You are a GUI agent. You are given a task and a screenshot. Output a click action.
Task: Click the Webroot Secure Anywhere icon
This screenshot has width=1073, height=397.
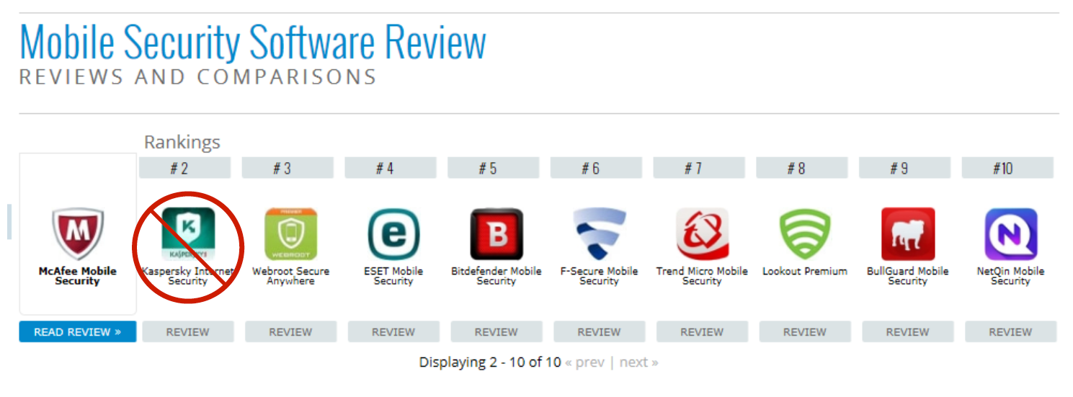pos(290,234)
